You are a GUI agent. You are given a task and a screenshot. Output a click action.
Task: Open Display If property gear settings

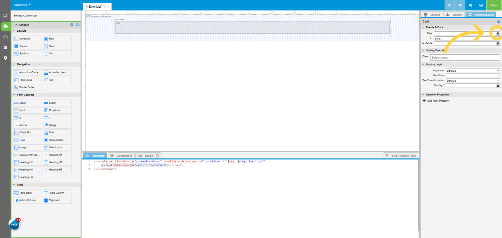pyautogui.click(x=498, y=86)
